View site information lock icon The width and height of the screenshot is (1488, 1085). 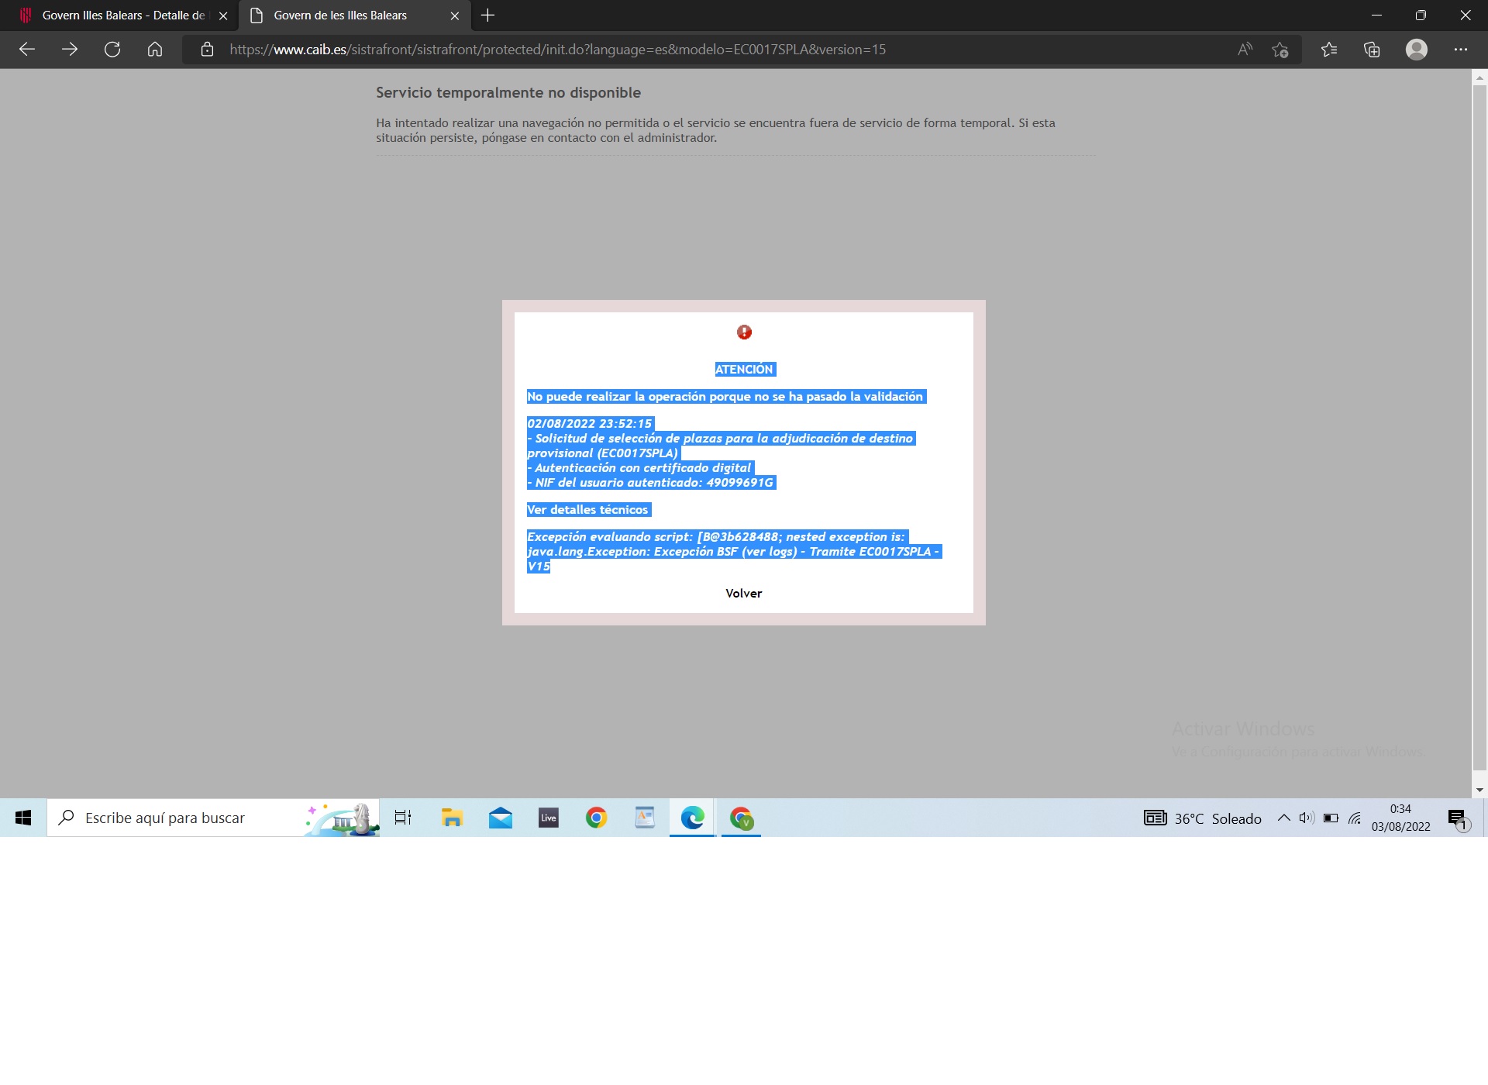point(207,50)
